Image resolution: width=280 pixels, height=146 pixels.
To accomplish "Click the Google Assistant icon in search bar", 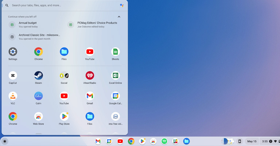I will click(x=122, y=5).
